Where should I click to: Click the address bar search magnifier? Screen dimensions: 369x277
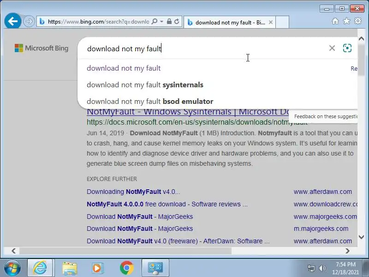(155, 22)
